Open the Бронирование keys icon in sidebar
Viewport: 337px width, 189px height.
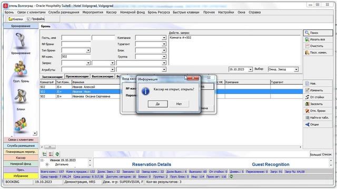[x=21, y=40]
